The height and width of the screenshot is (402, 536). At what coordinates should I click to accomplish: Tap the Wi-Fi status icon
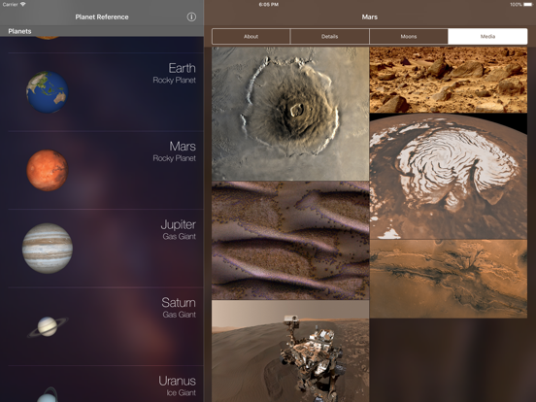[23, 5]
